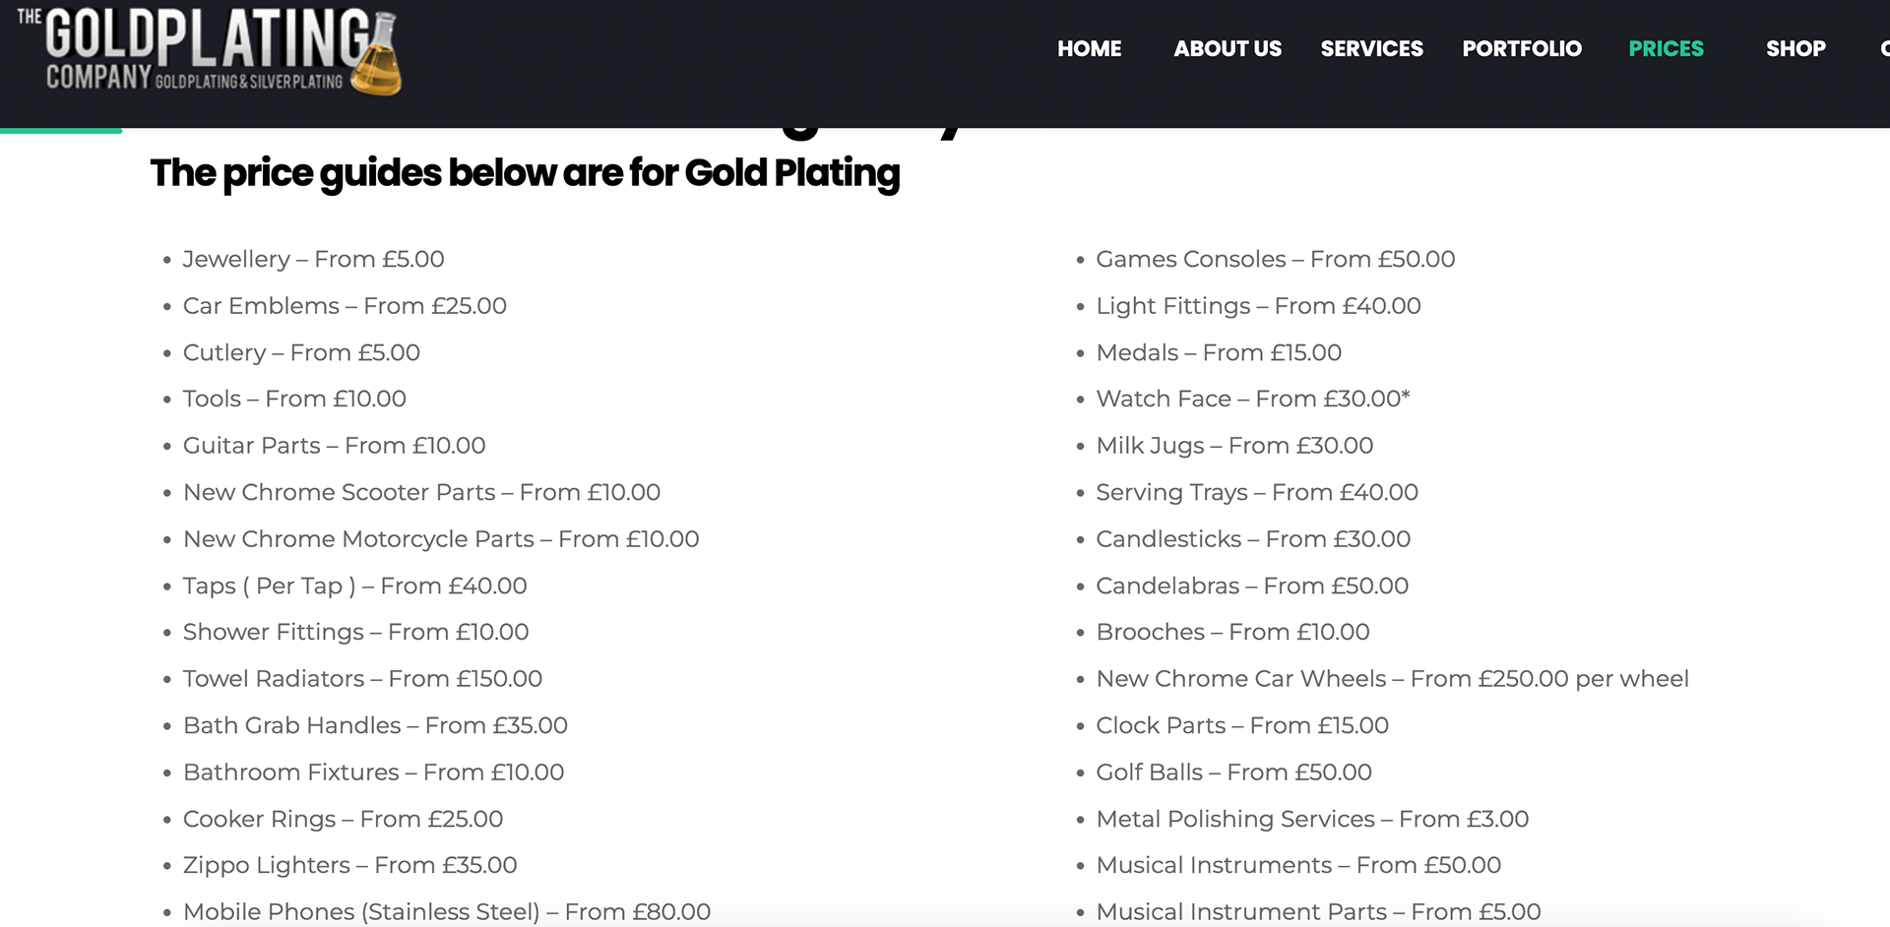Click the Zippo Lighters price entry
Viewport: 1890px width, 927px height.
coord(349,865)
